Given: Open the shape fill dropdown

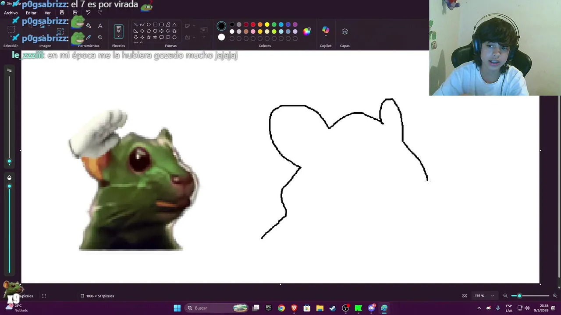Looking at the screenshot, I should click(193, 37).
